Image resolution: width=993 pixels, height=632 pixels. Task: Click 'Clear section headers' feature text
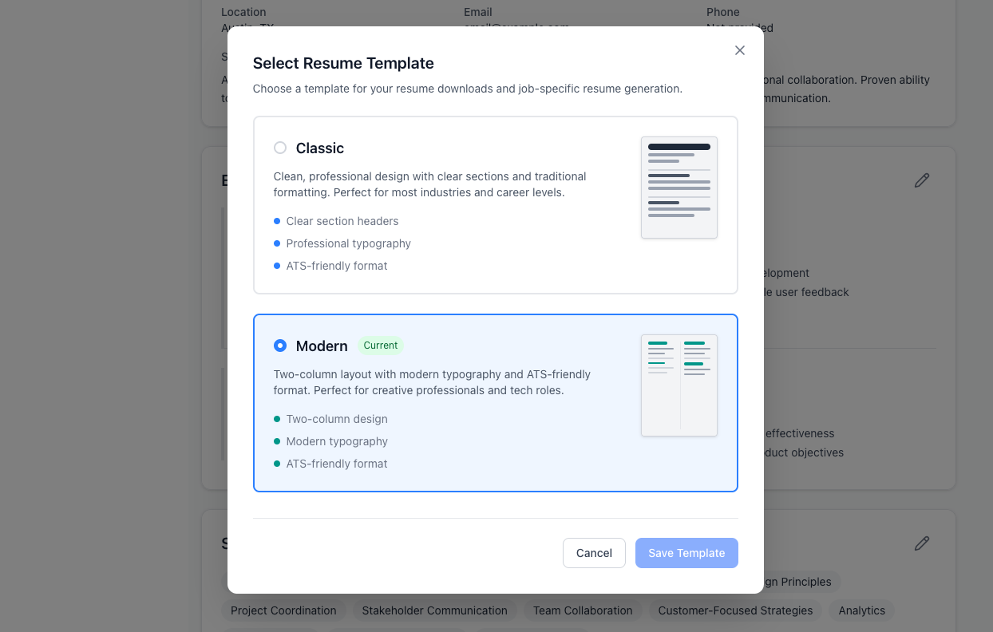click(342, 221)
